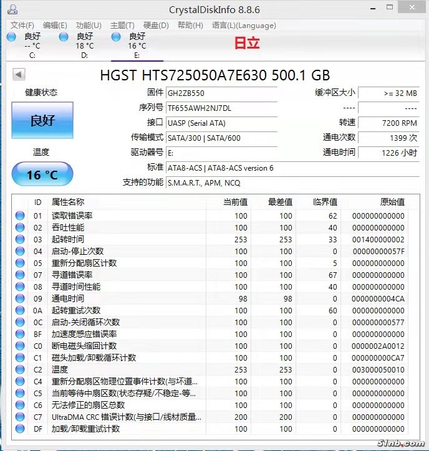
Task: Select drive C: status icon
Action: pos(11,37)
